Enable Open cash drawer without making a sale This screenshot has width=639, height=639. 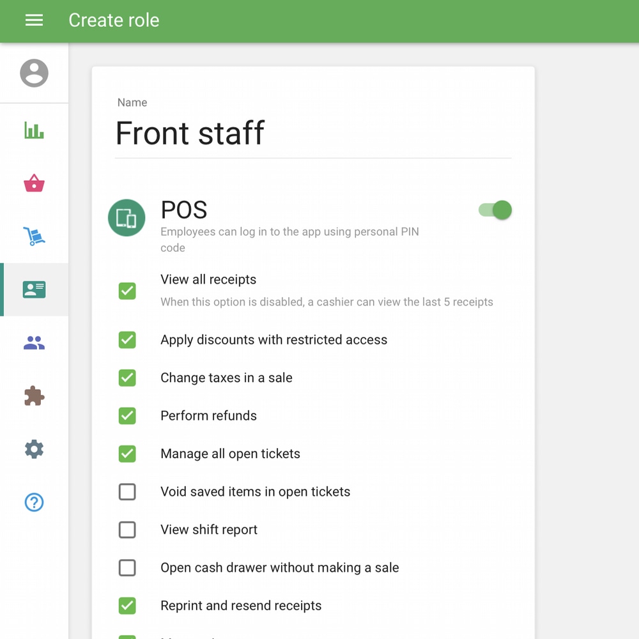point(127,567)
